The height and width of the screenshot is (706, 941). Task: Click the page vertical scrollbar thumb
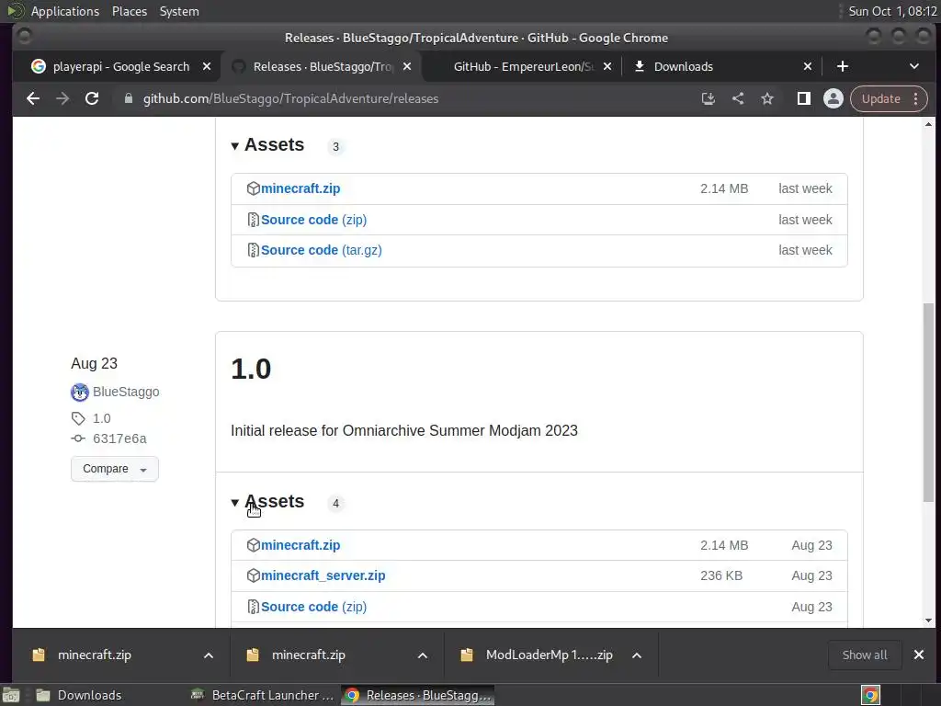pos(928,403)
